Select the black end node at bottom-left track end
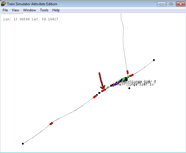Image resolution: width=186 pixels, height=153 pixels. tap(23, 143)
